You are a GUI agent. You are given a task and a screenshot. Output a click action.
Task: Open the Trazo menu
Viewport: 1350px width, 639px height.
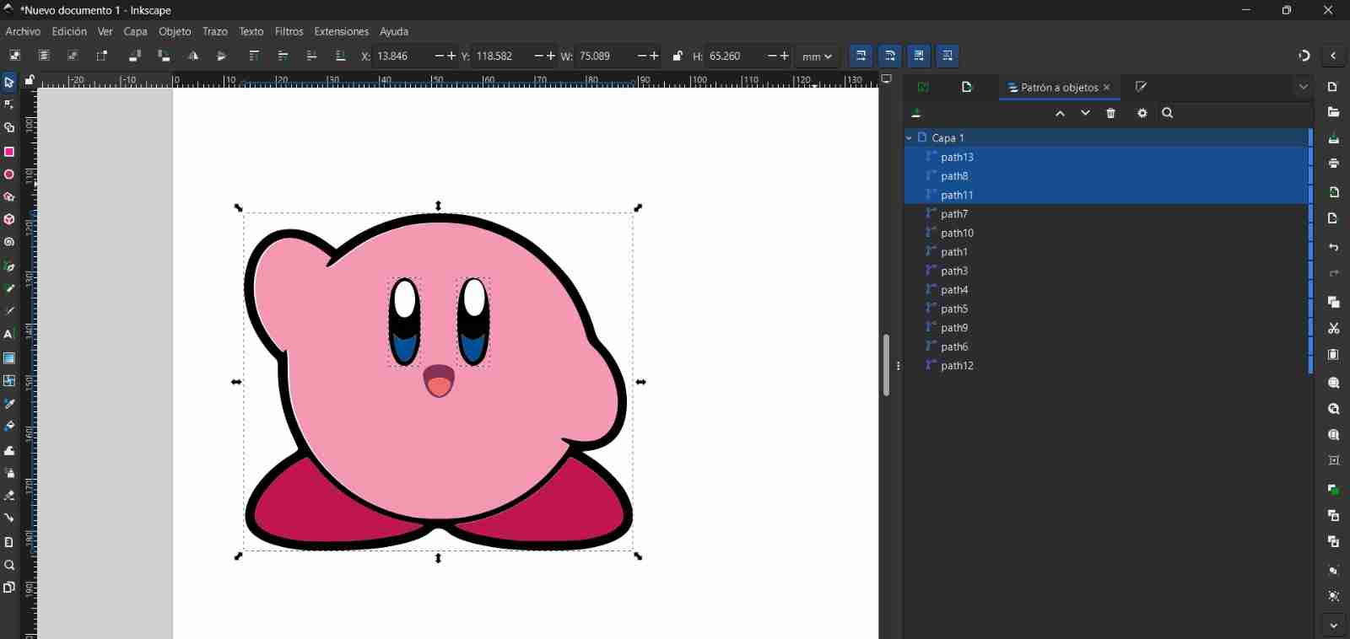(215, 31)
